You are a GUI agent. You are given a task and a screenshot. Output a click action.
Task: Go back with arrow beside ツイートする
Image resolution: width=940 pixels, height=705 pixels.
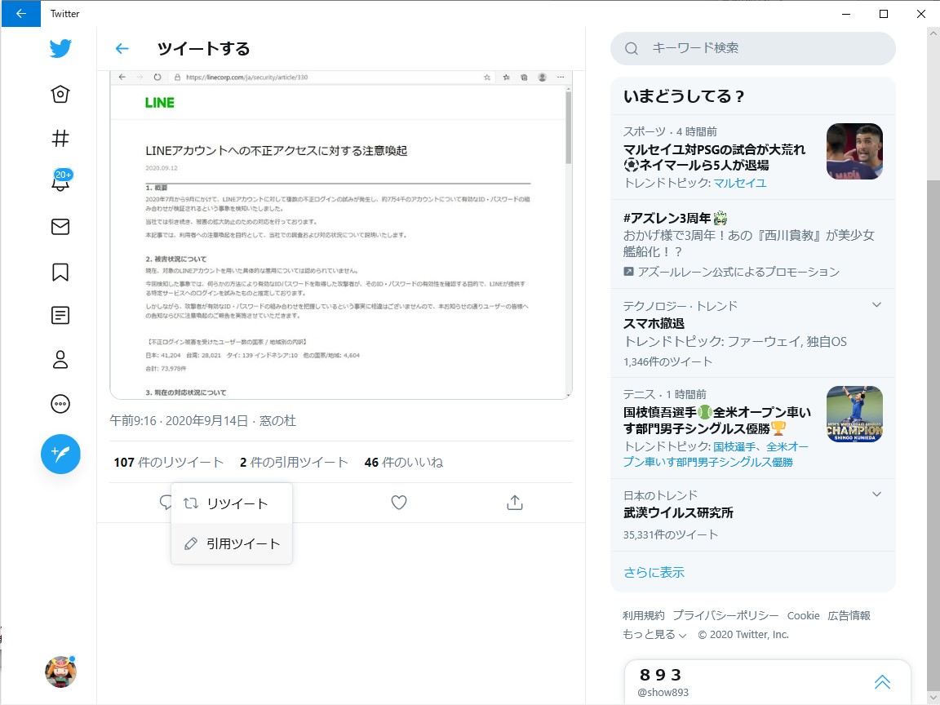tap(122, 49)
